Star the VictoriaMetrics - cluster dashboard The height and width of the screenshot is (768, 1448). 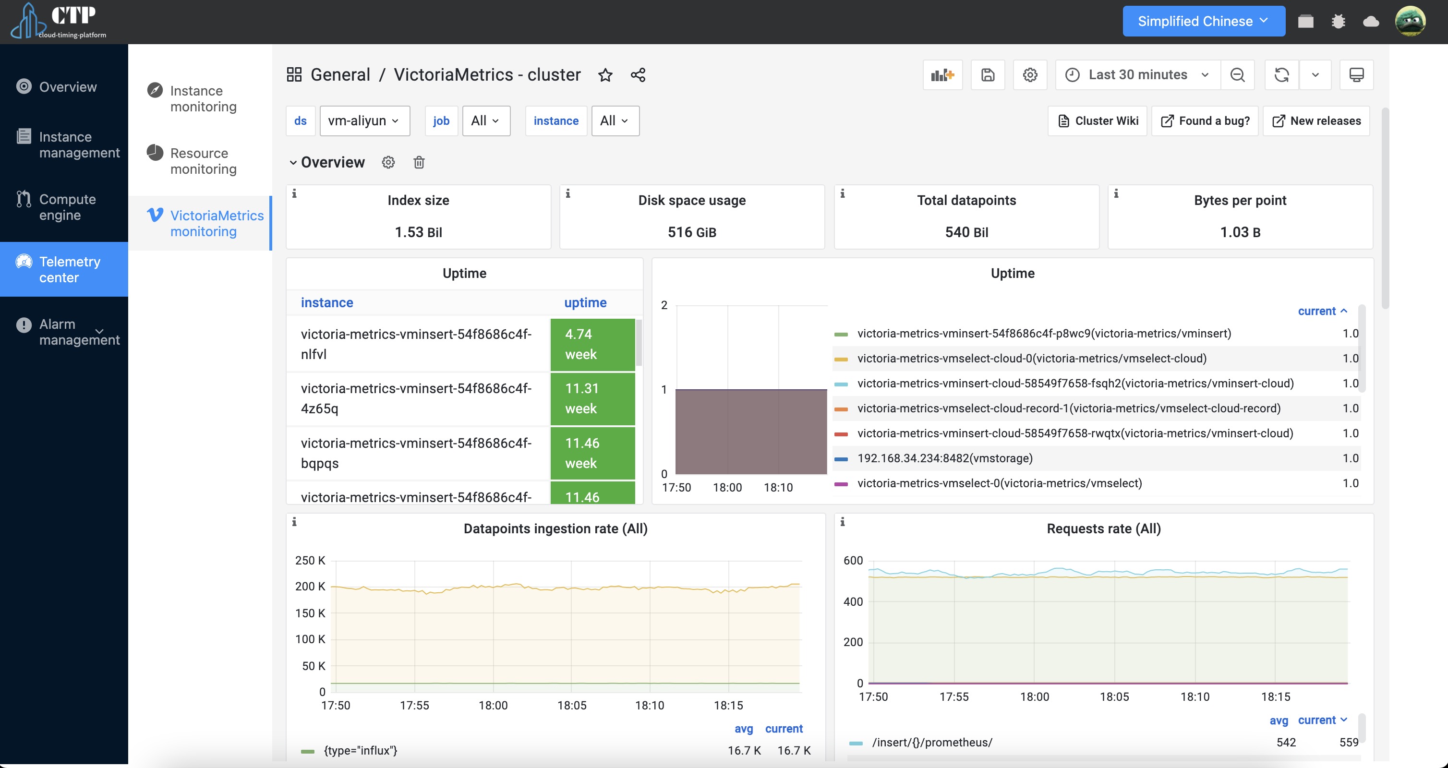click(x=605, y=75)
